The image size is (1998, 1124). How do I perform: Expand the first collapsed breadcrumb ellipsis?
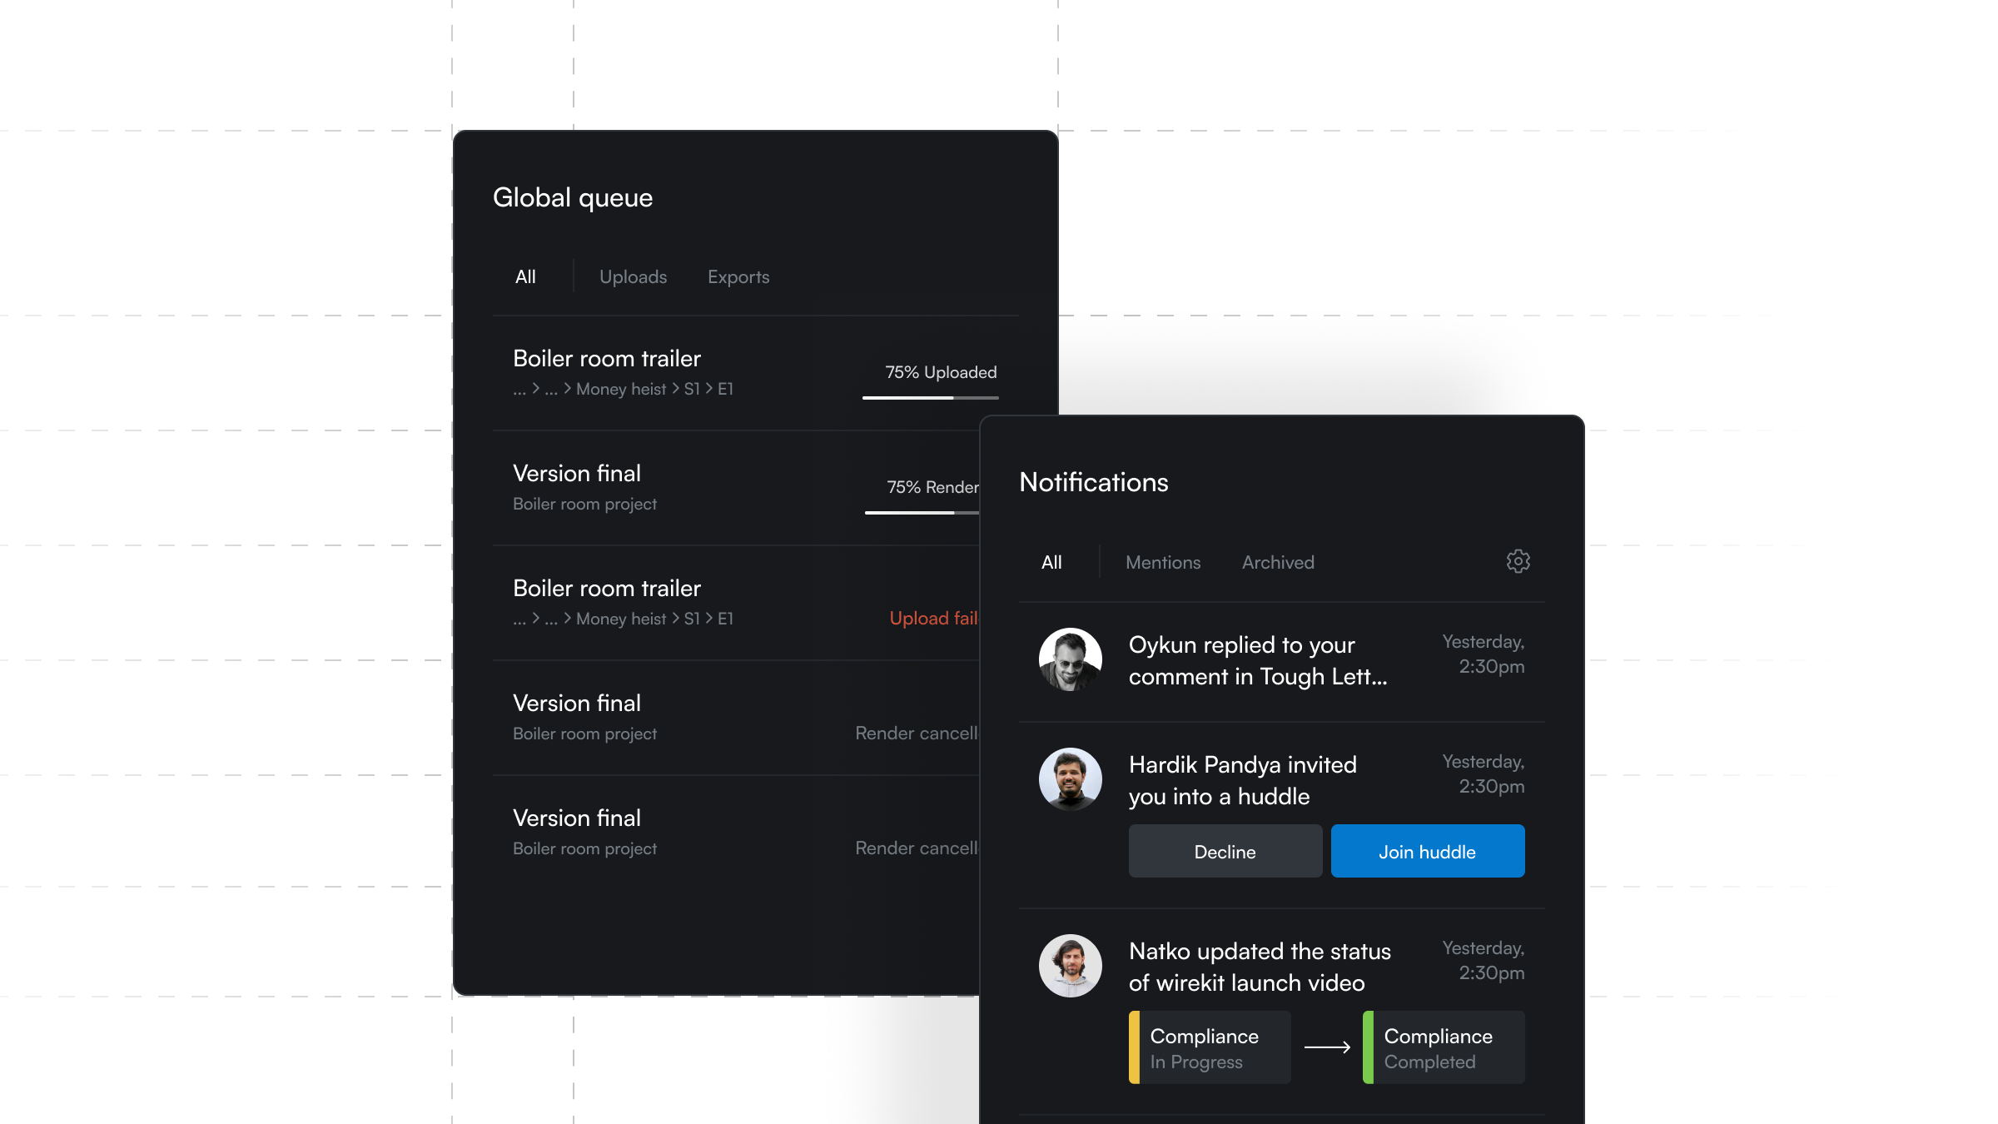coord(519,389)
